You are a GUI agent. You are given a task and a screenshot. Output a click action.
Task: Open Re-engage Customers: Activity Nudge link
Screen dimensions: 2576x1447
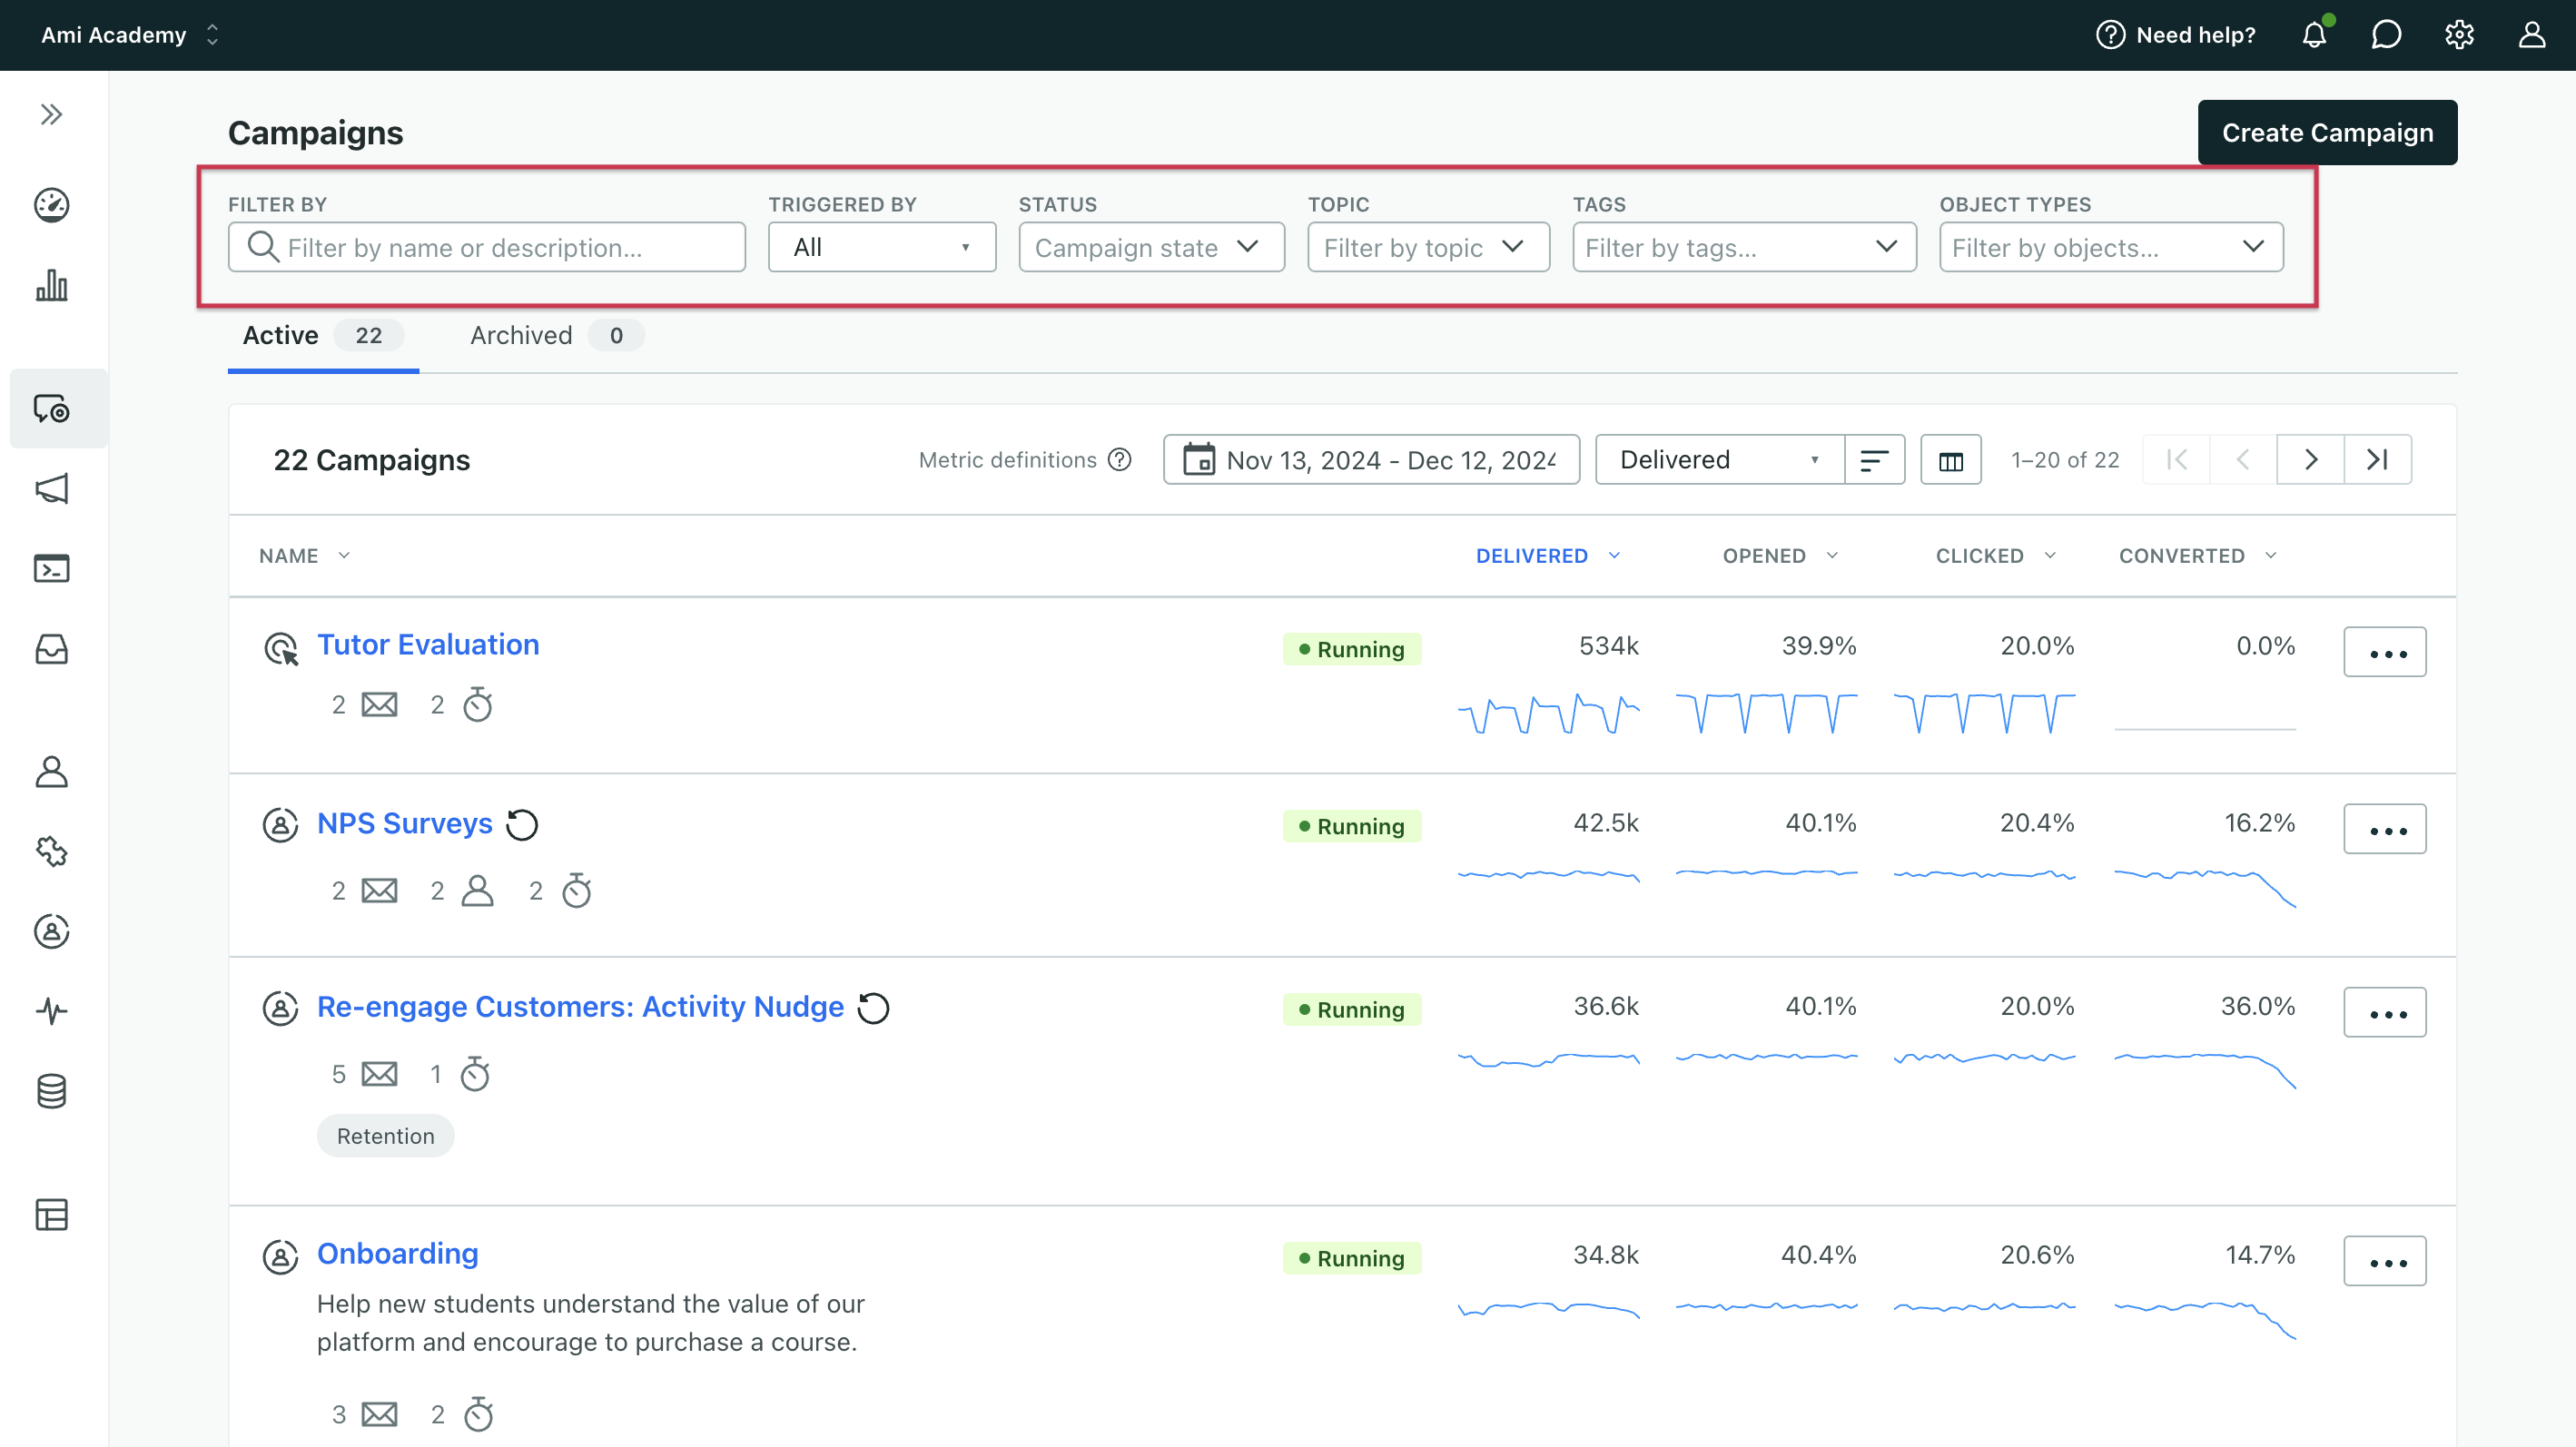point(580,1006)
